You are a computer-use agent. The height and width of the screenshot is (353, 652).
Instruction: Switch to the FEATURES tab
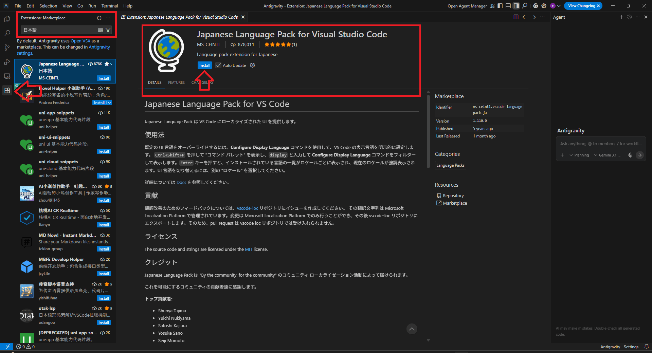point(176,82)
